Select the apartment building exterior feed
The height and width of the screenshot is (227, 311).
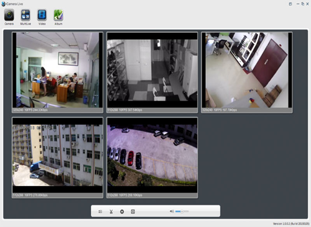pyautogui.click(x=57, y=155)
